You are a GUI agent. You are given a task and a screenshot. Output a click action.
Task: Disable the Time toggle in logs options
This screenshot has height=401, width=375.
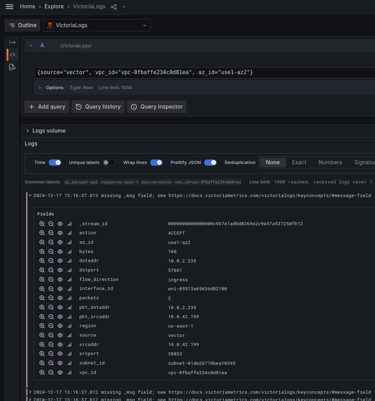55,162
